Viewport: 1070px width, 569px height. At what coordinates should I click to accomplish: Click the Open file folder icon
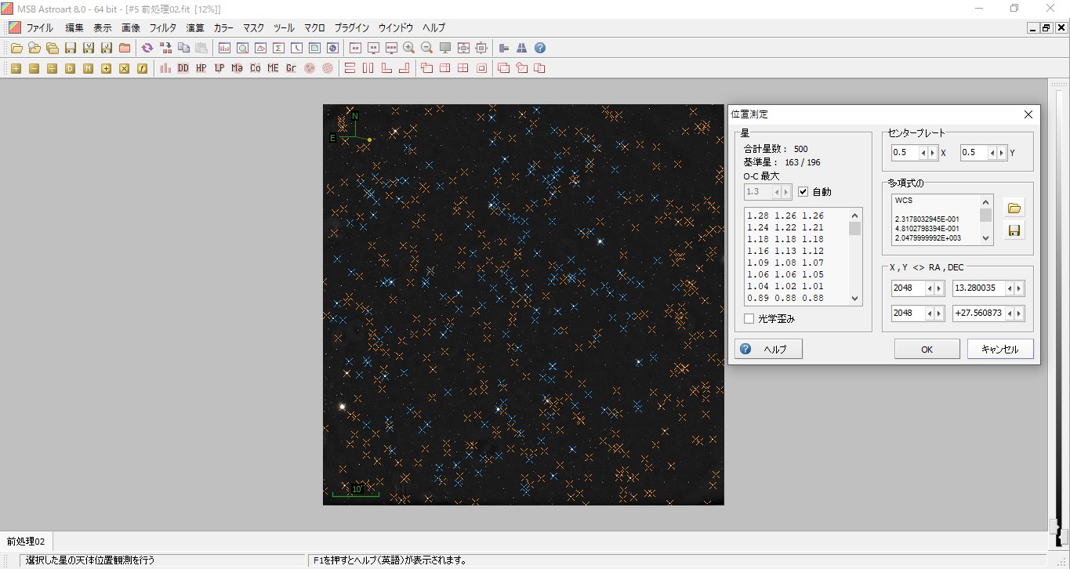(x=16, y=48)
